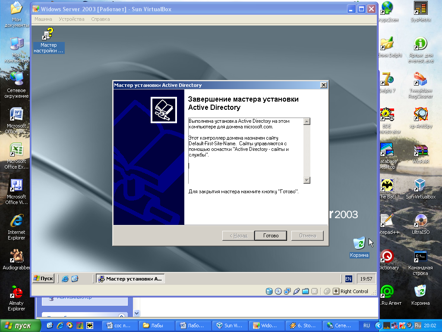
Task: Select the UltraISO desktop icon
Action: pos(420,224)
